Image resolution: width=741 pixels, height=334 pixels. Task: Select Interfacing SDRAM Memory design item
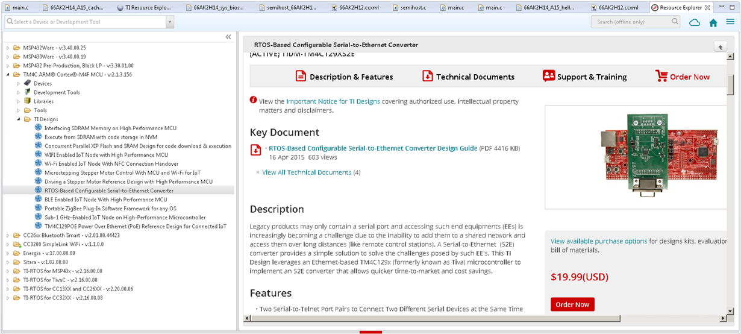click(x=110, y=128)
